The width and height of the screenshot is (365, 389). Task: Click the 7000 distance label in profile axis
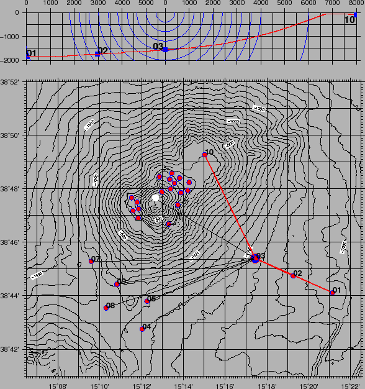pos(332,3)
